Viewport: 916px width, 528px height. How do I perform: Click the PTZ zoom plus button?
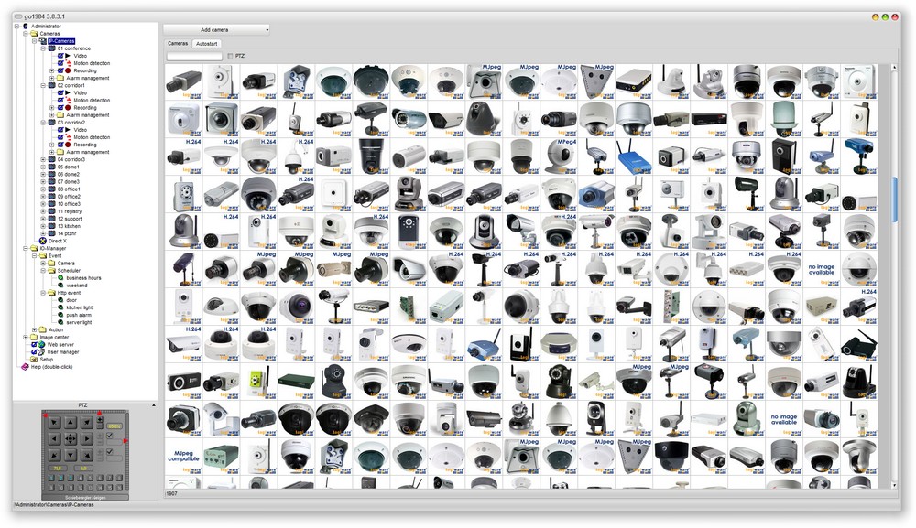[100, 419]
